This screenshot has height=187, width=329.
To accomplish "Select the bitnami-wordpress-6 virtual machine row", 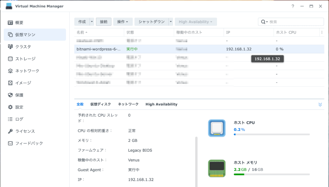I will point(199,49).
